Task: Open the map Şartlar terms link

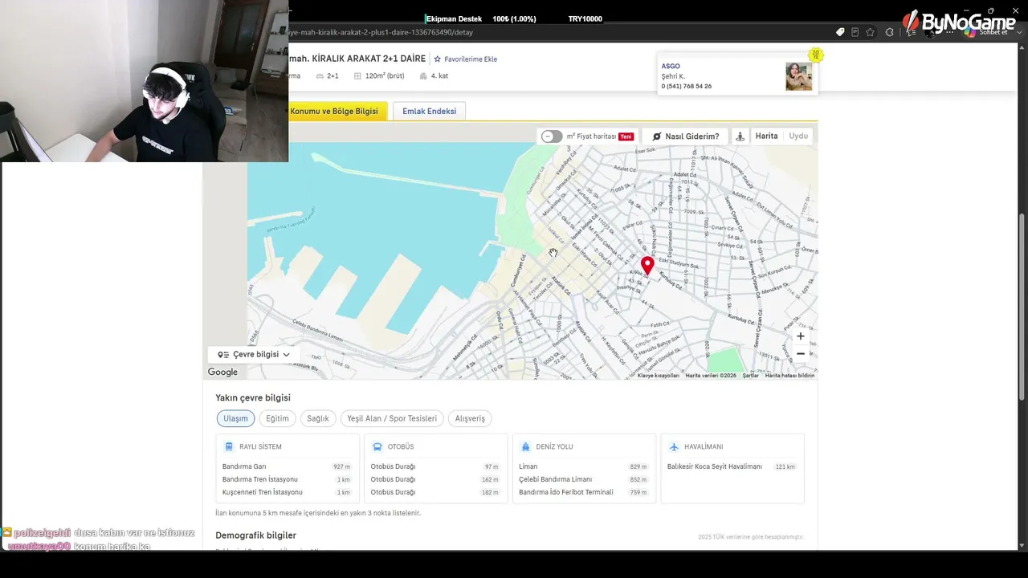Action: pos(750,376)
